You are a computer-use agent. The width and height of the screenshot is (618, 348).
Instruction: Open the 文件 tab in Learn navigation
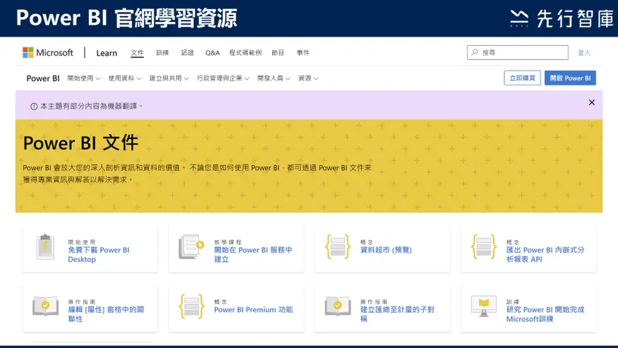pyautogui.click(x=137, y=52)
